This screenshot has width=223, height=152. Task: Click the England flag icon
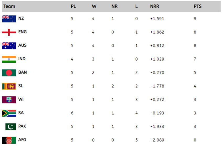[x=9, y=32]
